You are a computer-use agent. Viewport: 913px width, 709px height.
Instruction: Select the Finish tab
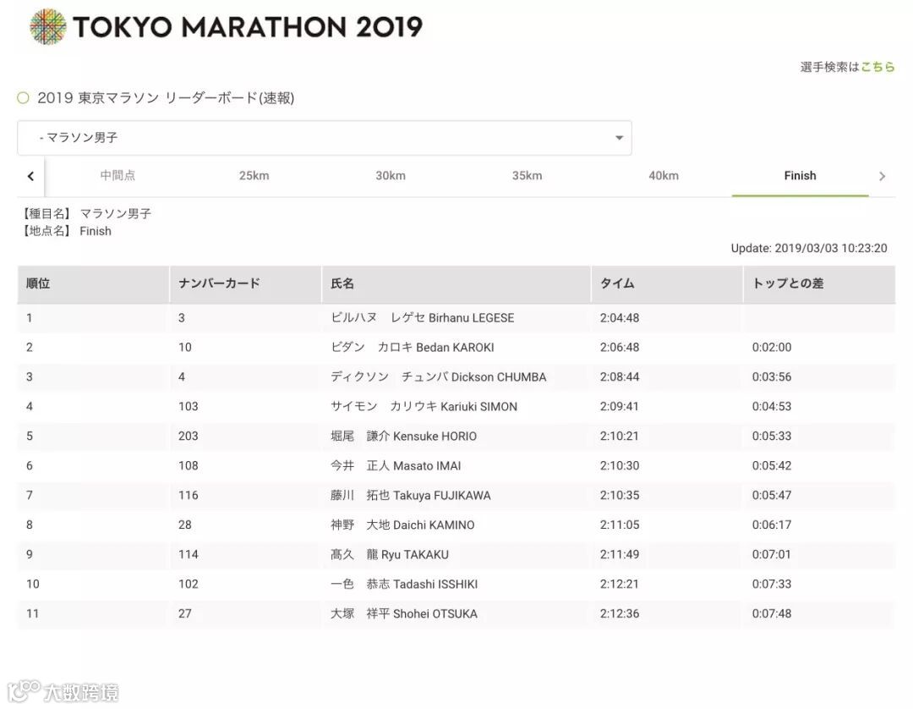click(x=800, y=176)
